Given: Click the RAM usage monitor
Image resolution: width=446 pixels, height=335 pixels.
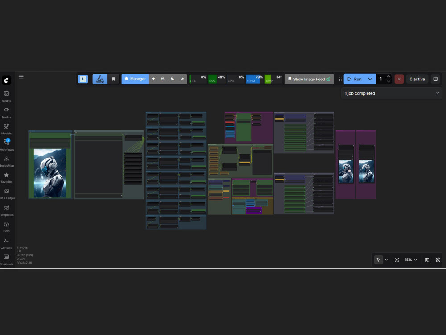Looking at the screenshot, I should [217, 79].
